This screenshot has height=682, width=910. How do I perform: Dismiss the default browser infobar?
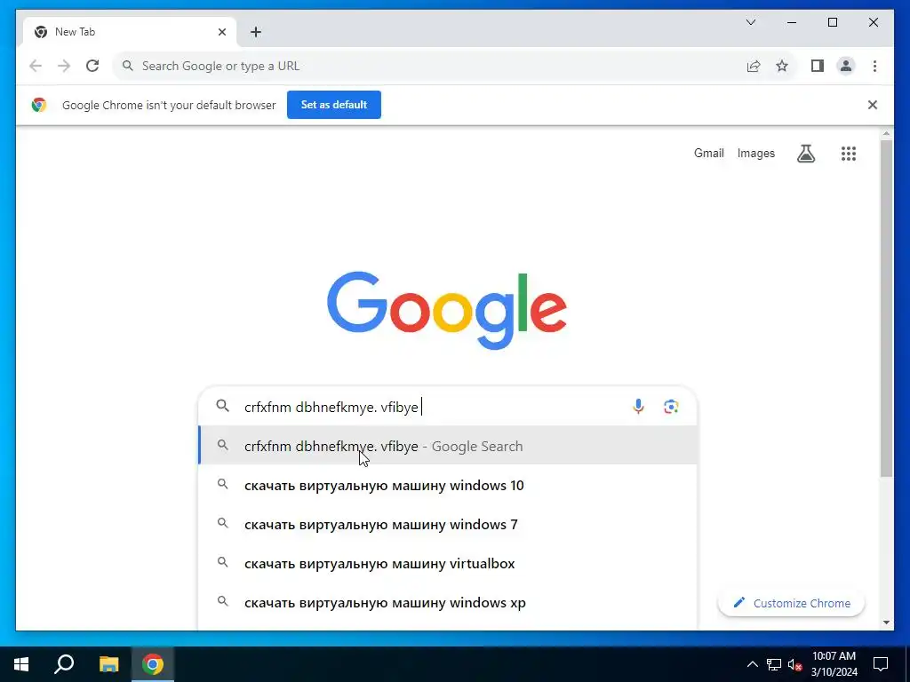[x=873, y=105]
